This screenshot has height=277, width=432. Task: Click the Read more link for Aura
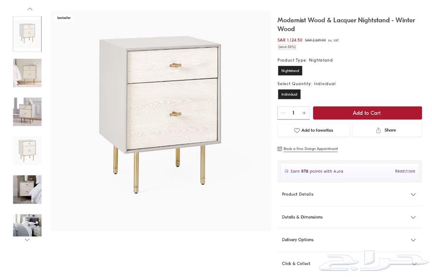tap(405, 171)
